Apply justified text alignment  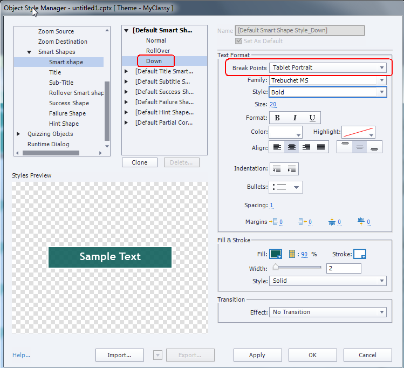coord(321,147)
